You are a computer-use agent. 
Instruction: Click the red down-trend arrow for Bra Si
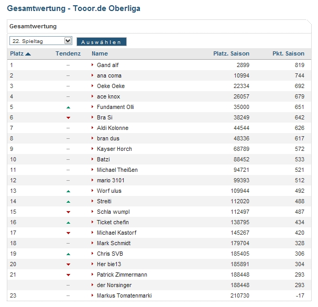[68, 118]
